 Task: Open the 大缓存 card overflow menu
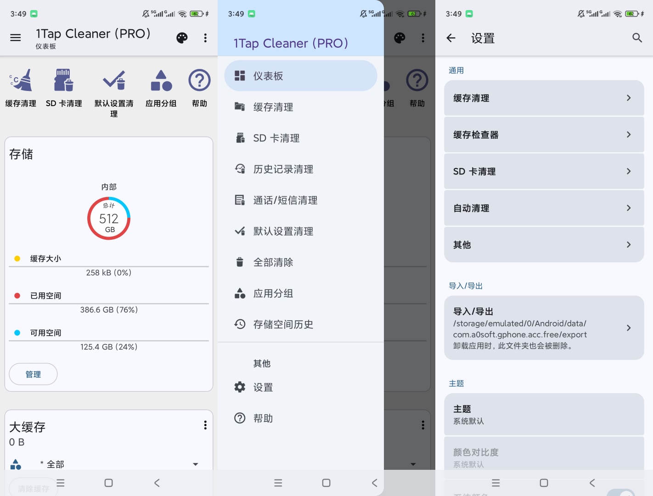click(x=205, y=425)
